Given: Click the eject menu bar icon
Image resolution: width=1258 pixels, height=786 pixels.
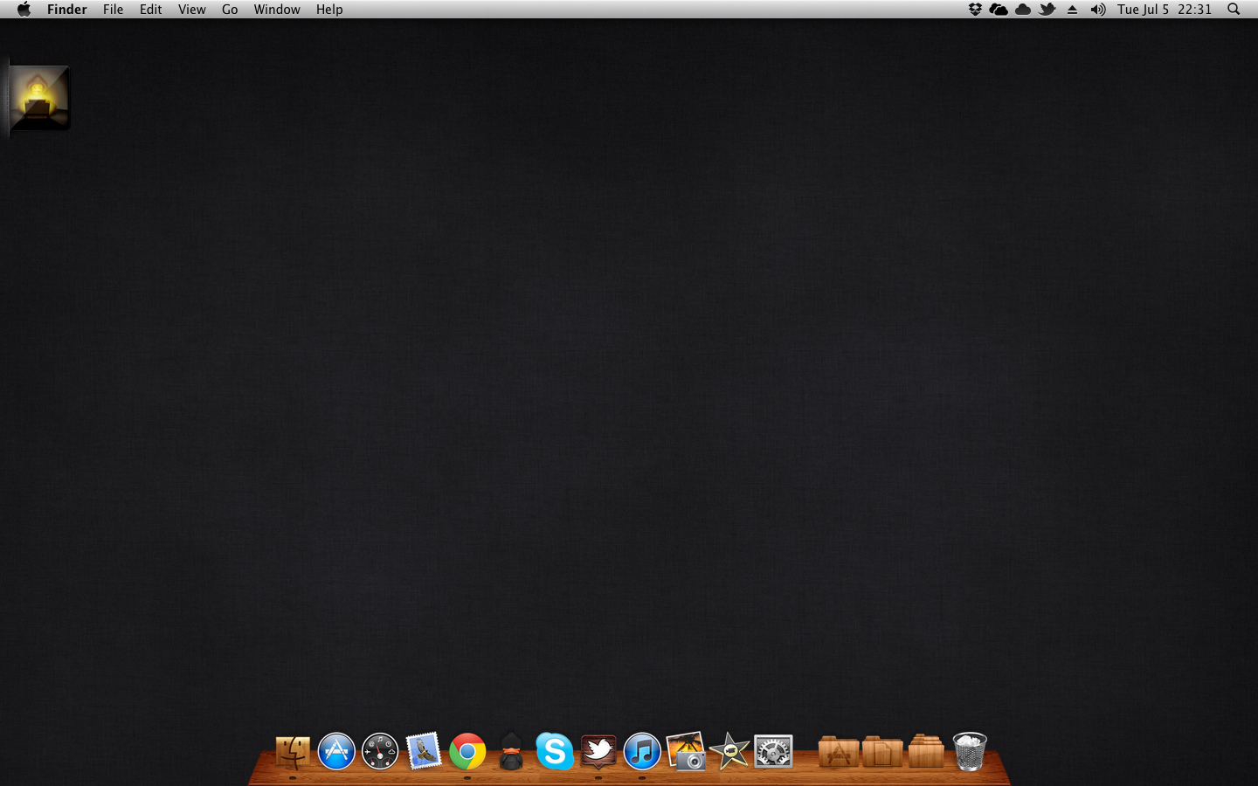Looking at the screenshot, I should pyautogui.click(x=1072, y=10).
